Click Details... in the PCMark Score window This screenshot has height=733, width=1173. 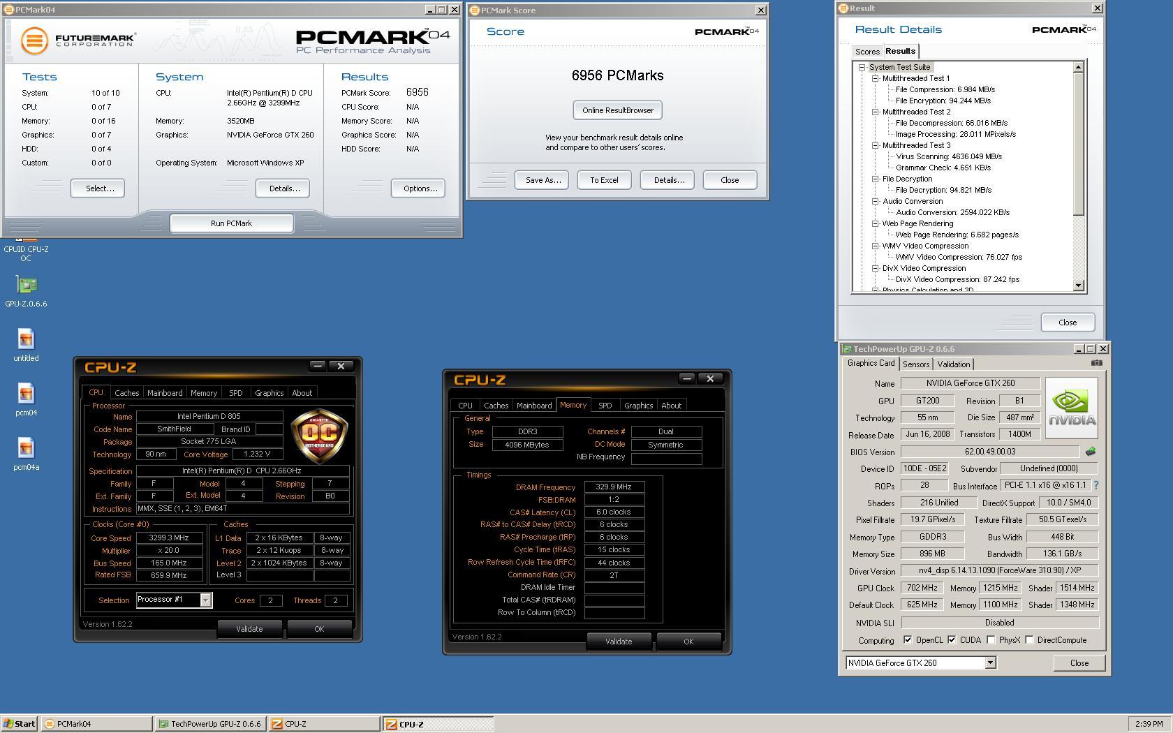coord(668,180)
